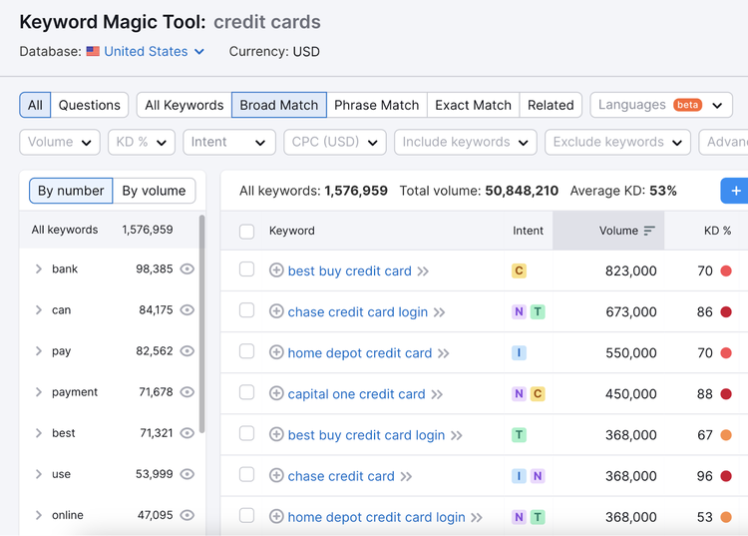The image size is (748, 536).
Task: Open the Languages dropdown
Action: 661,105
